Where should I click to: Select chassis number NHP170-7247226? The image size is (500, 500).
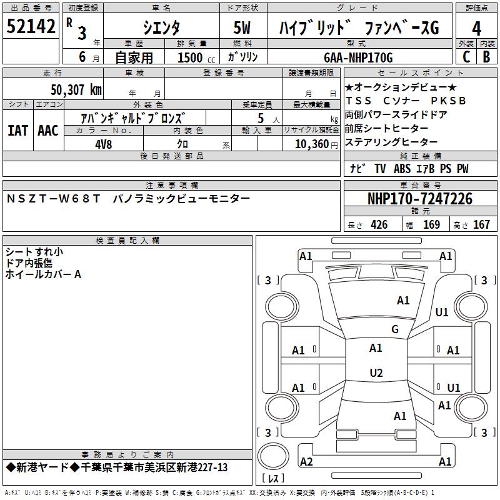tap(420, 199)
